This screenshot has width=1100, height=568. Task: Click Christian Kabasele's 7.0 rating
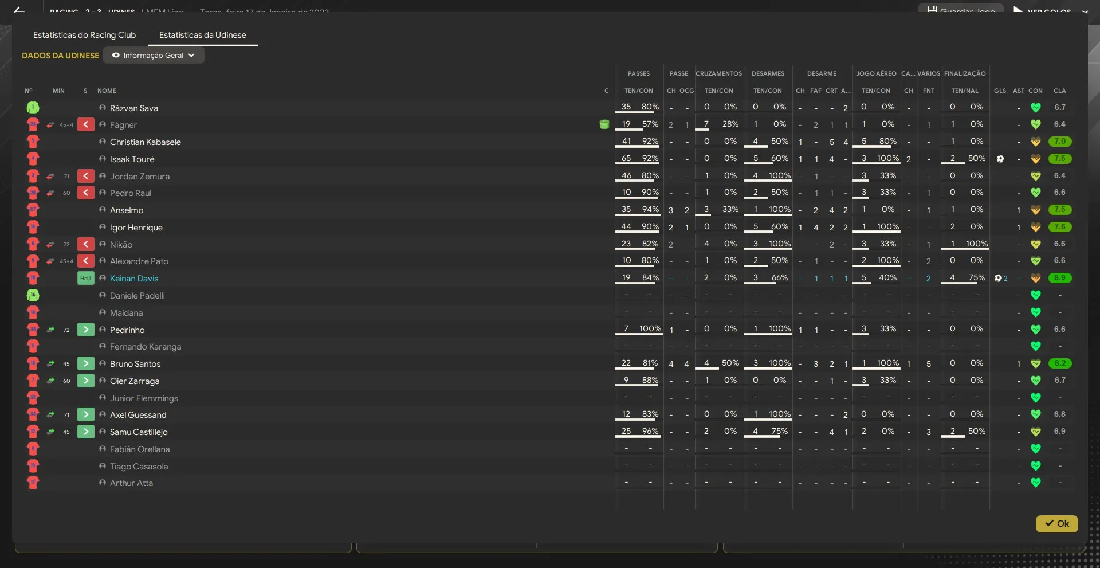[x=1060, y=142]
